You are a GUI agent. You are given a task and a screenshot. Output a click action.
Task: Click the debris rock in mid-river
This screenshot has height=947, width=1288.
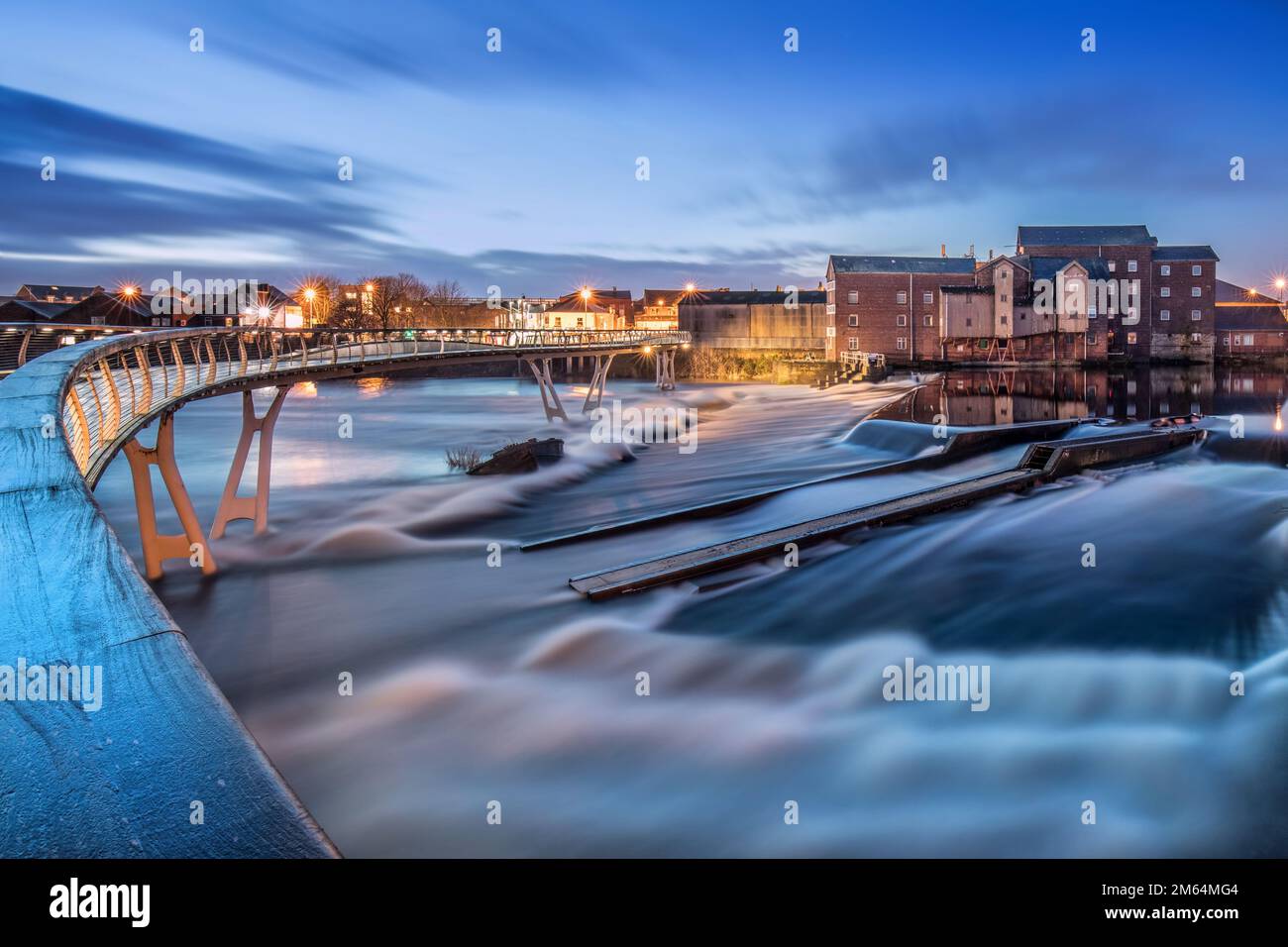point(515,456)
